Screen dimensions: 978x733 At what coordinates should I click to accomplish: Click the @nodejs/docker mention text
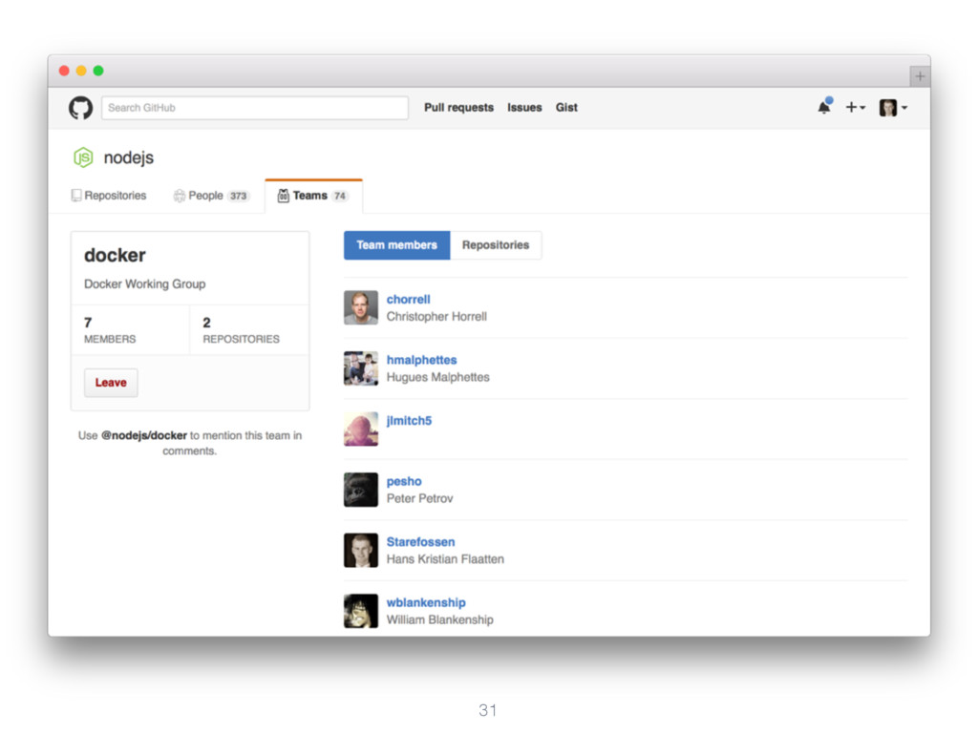[x=144, y=435]
